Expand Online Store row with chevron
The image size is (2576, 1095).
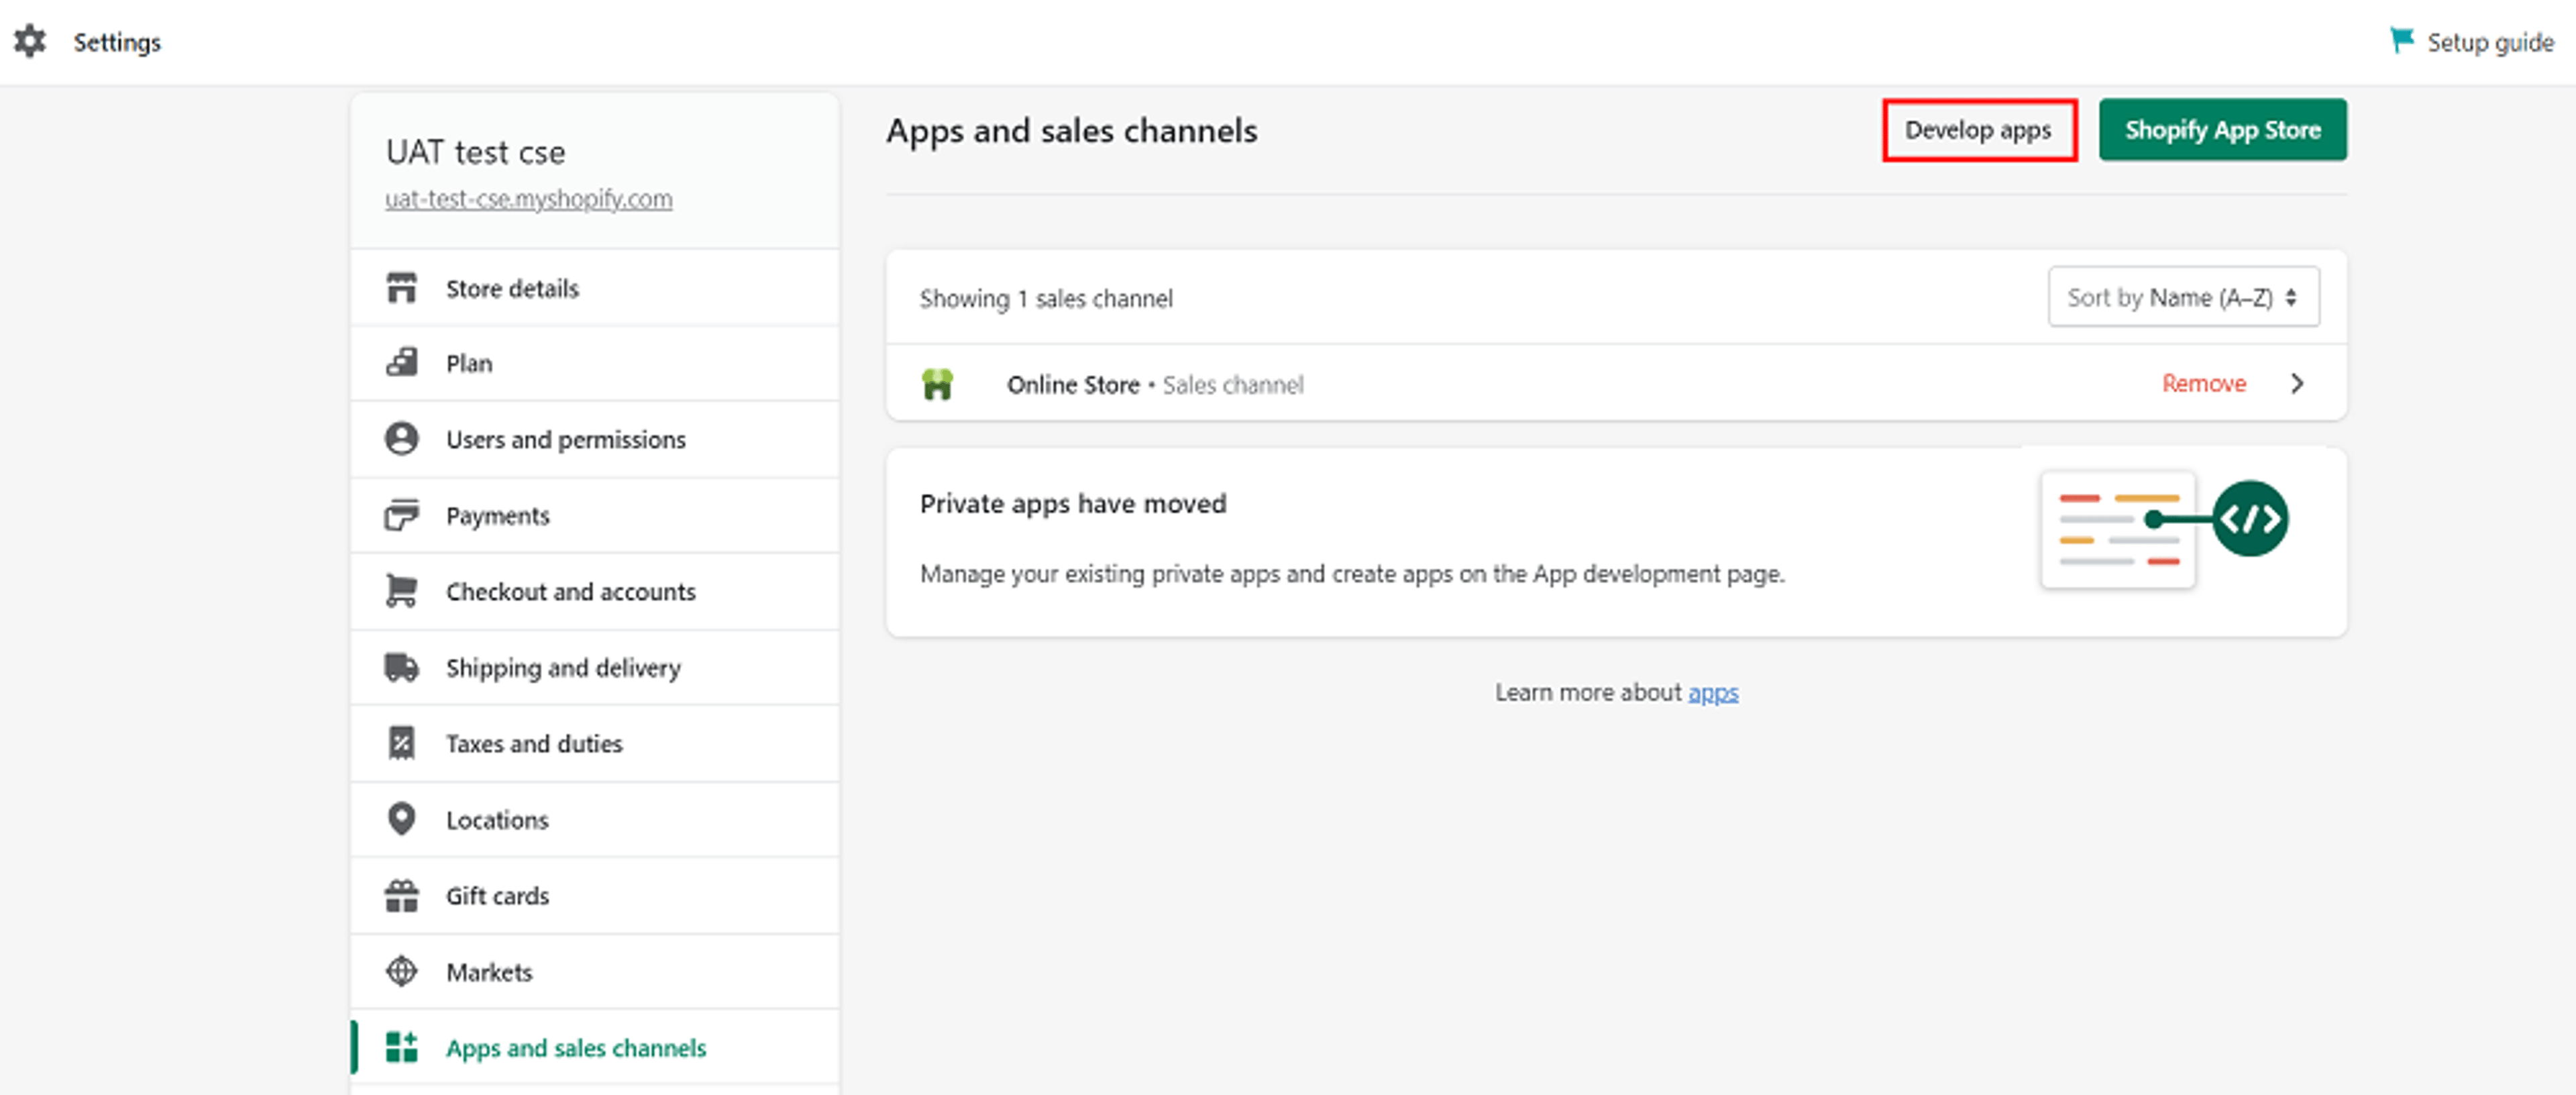[x=2297, y=384]
